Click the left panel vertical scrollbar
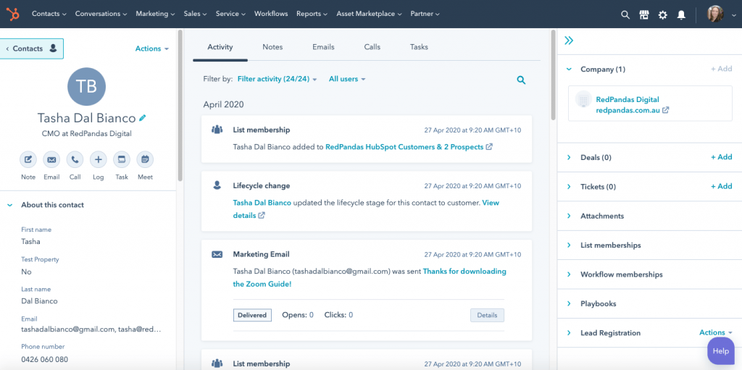Image resolution: width=742 pixels, height=370 pixels. (180, 106)
